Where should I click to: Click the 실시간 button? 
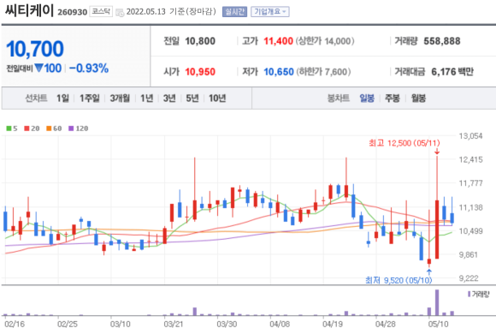234,12
